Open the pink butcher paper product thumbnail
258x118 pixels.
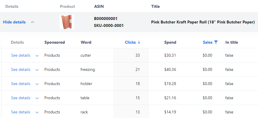(x=67, y=22)
